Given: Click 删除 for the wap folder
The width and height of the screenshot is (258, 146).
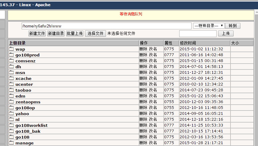Looking at the screenshot, I should pos(143,49).
